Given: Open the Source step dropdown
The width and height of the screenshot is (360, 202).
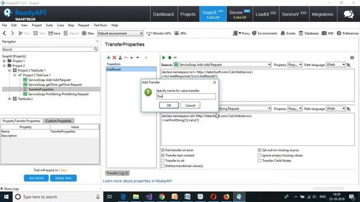Looking at the screenshot, I should (x=222, y=65).
